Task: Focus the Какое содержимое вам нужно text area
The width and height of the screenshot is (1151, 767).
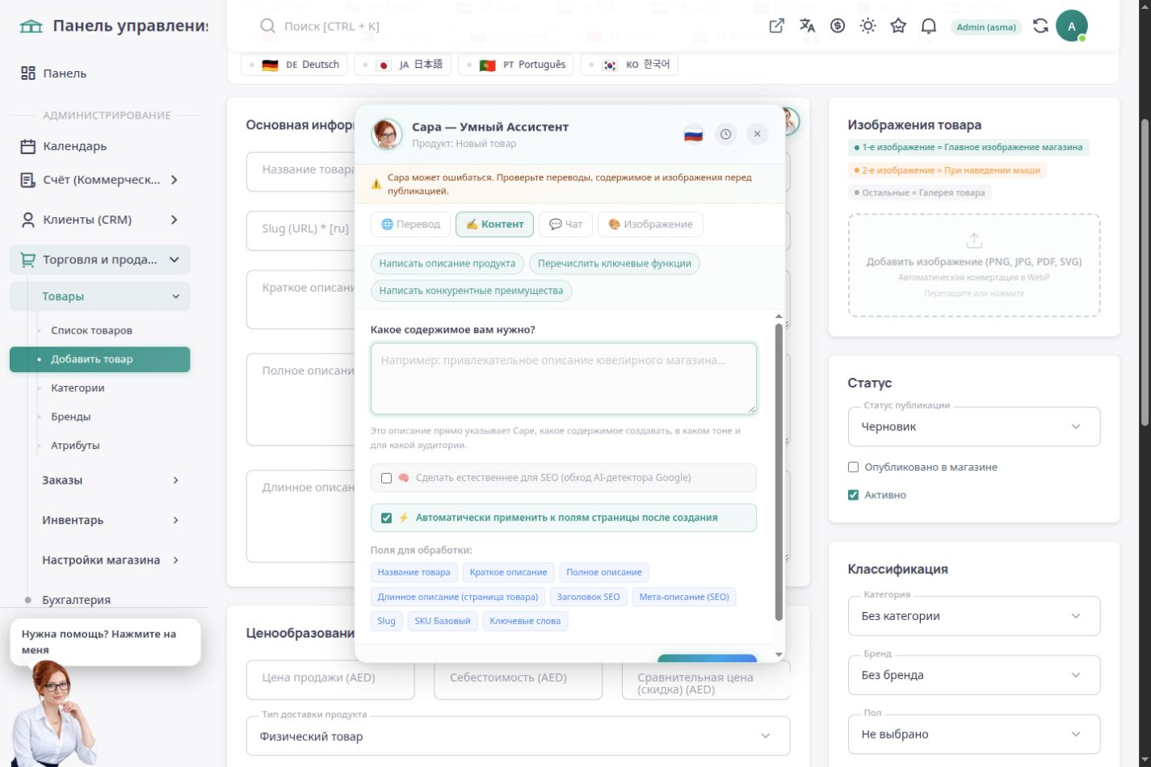Action: [x=564, y=379]
